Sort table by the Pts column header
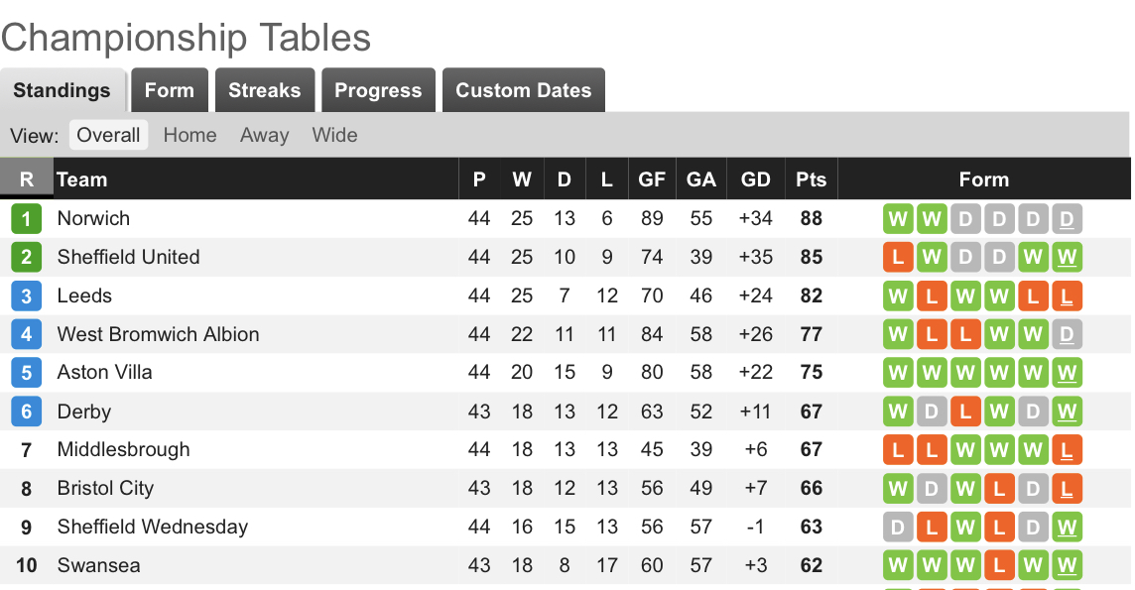Viewport: 1135px width, 590px height. (x=811, y=179)
